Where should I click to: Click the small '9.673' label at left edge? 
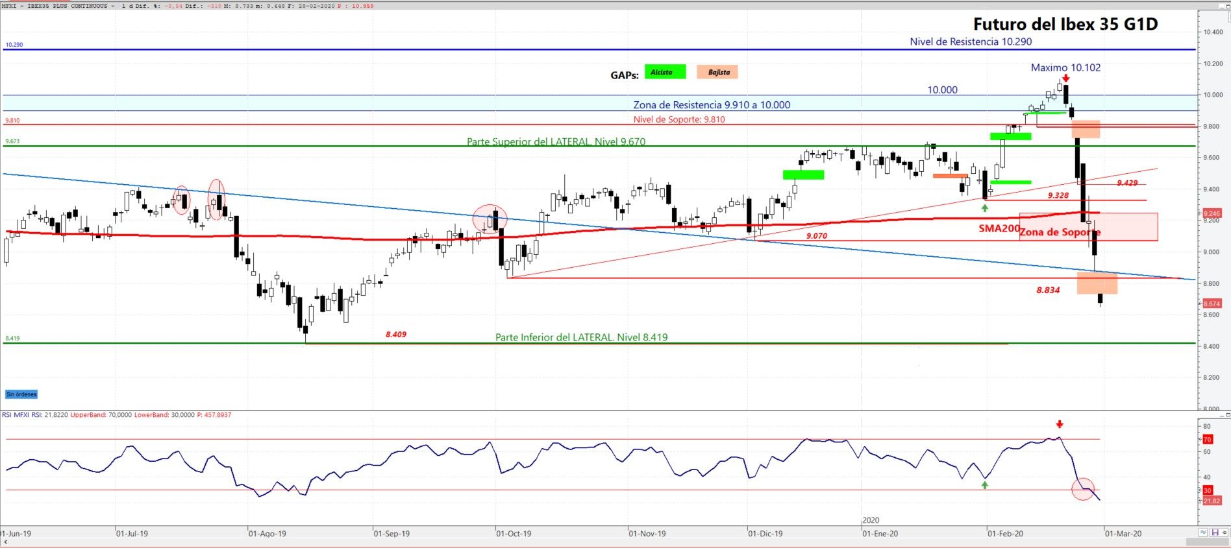point(12,141)
